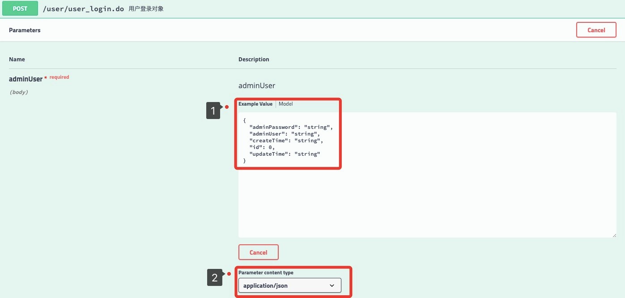This screenshot has width=625, height=298.
Task: Click the 用户登录对象 endpoint summary text
Action: tap(146, 9)
